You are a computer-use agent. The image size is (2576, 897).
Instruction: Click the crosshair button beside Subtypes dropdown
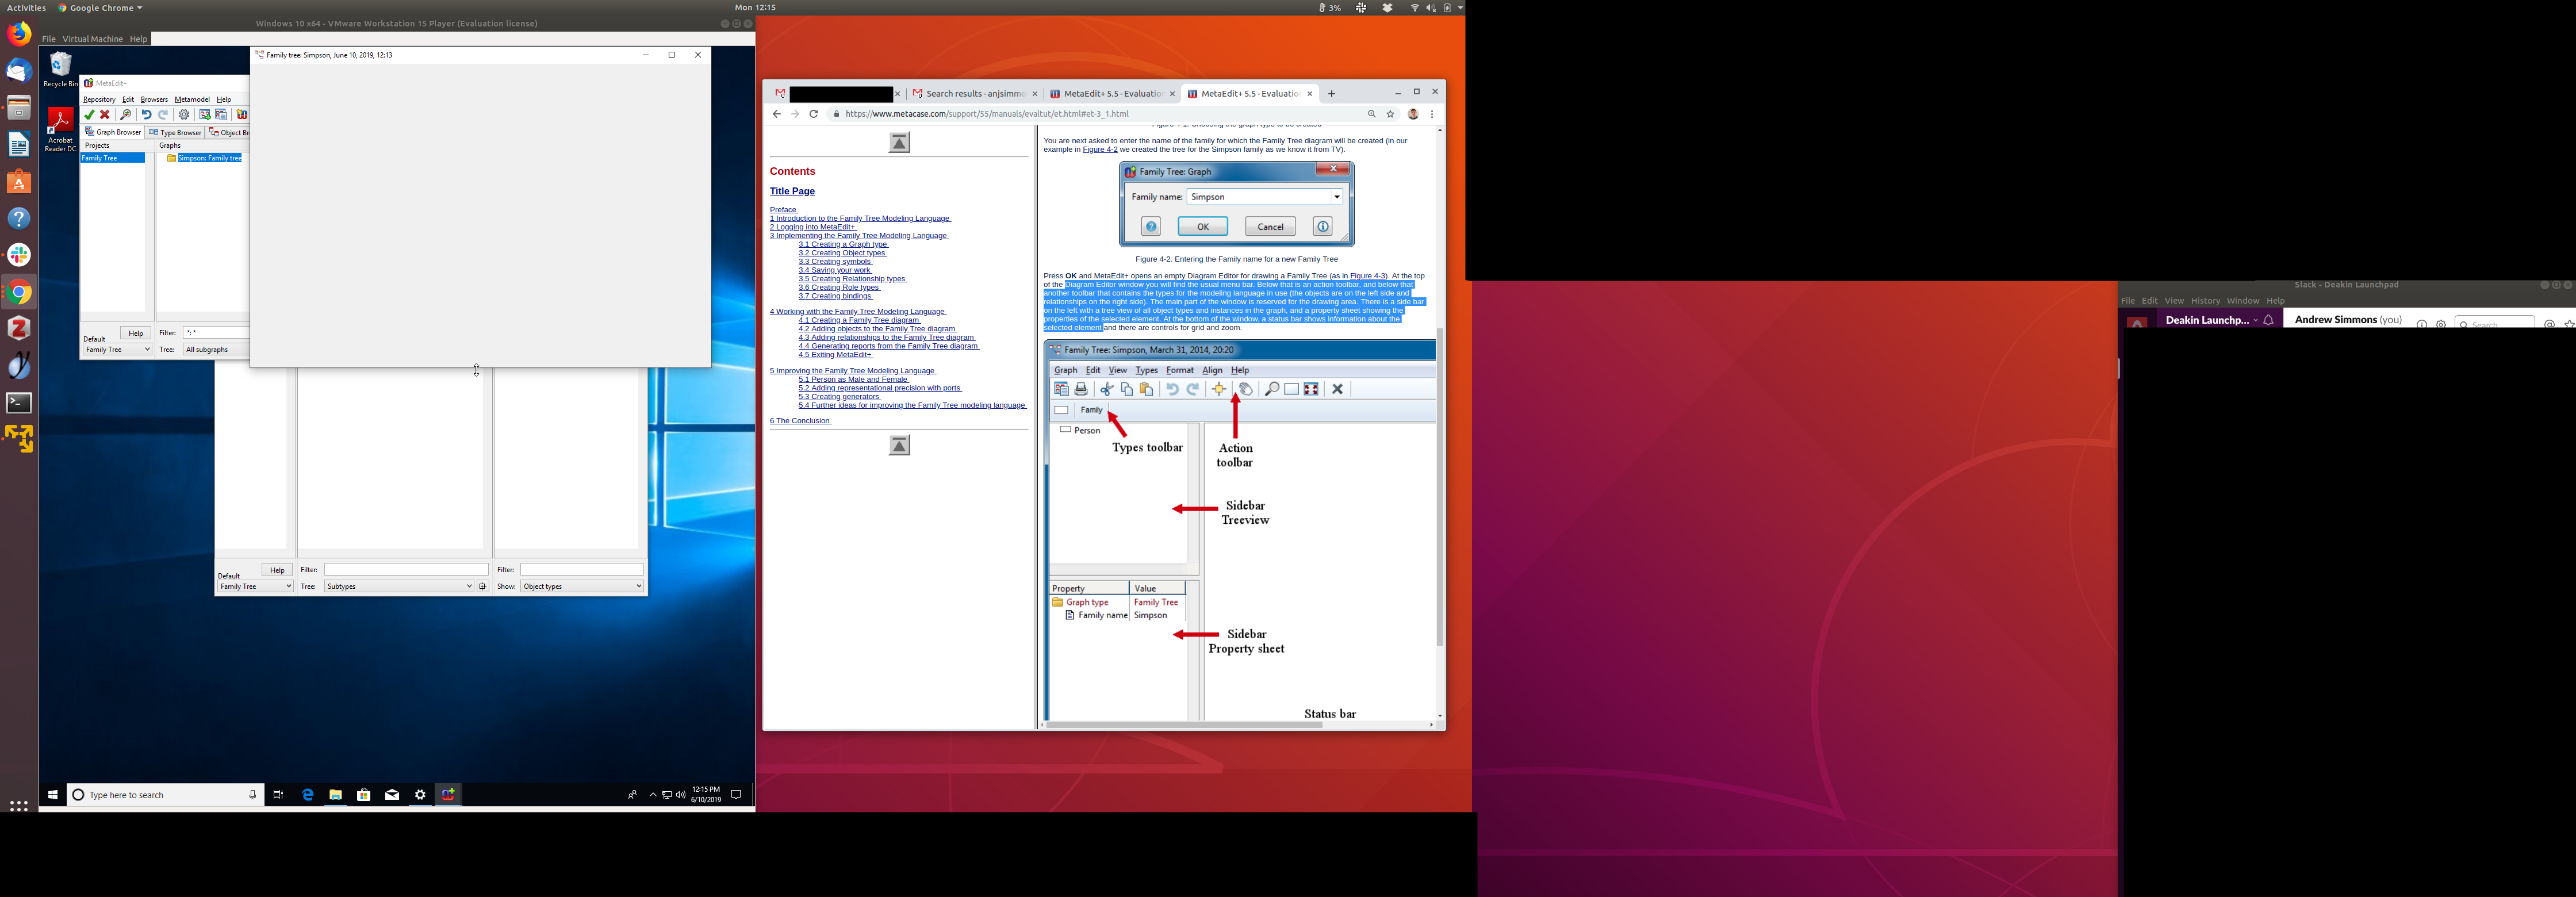click(483, 586)
